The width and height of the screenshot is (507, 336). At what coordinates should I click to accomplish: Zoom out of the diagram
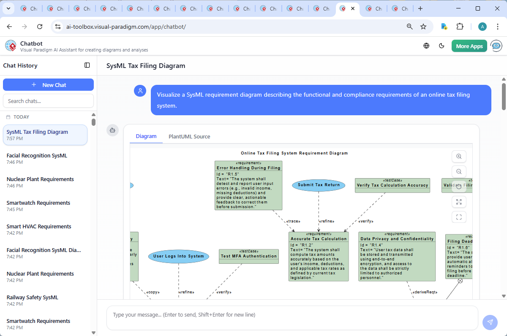tap(459, 171)
